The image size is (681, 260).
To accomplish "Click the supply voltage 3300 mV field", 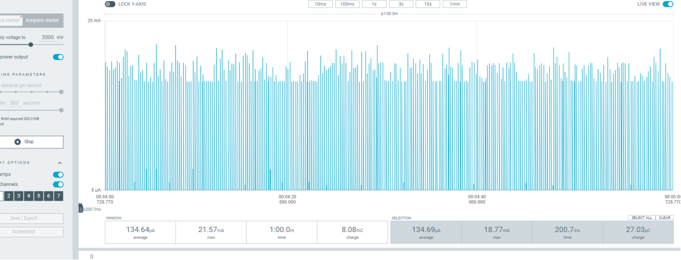I will click(47, 37).
